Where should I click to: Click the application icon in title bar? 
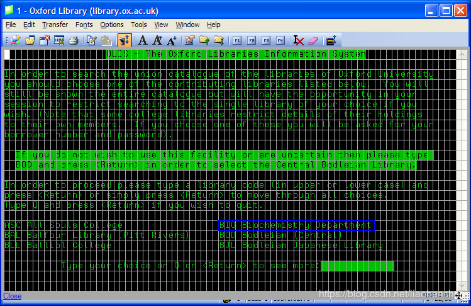point(9,11)
